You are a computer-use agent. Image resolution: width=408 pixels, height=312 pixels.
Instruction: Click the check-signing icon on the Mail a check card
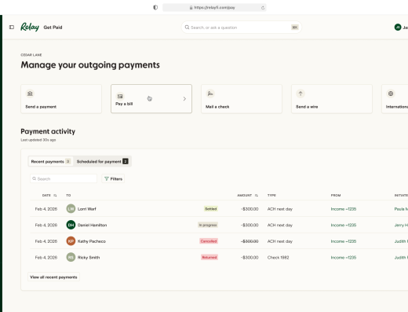click(x=210, y=94)
